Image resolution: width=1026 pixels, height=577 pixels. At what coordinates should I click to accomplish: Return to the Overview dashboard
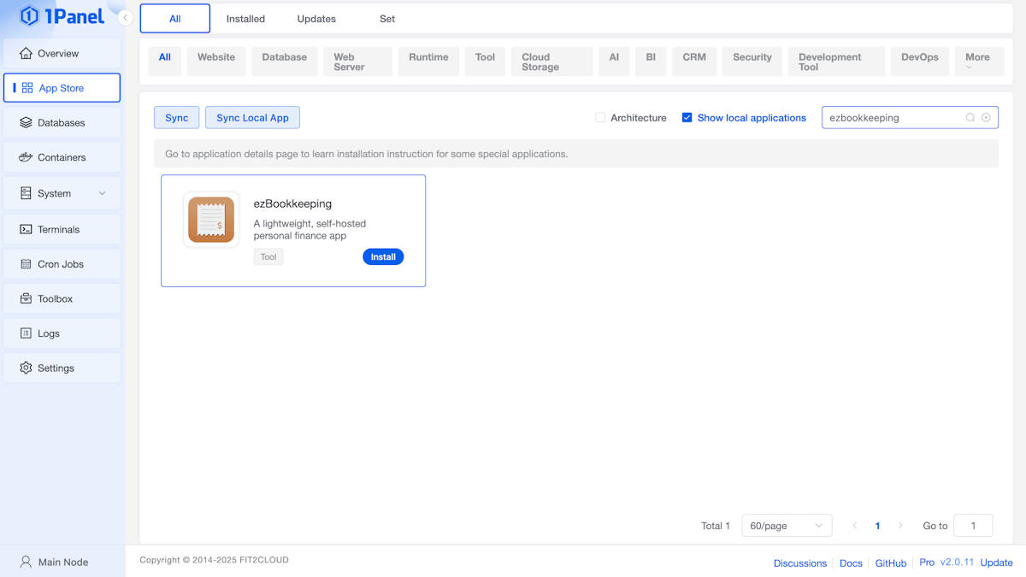(x=62, y=52)
